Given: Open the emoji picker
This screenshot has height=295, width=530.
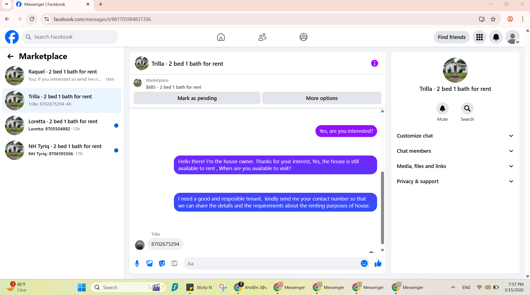Looking at the screenshot, I should tap(364, 264).
